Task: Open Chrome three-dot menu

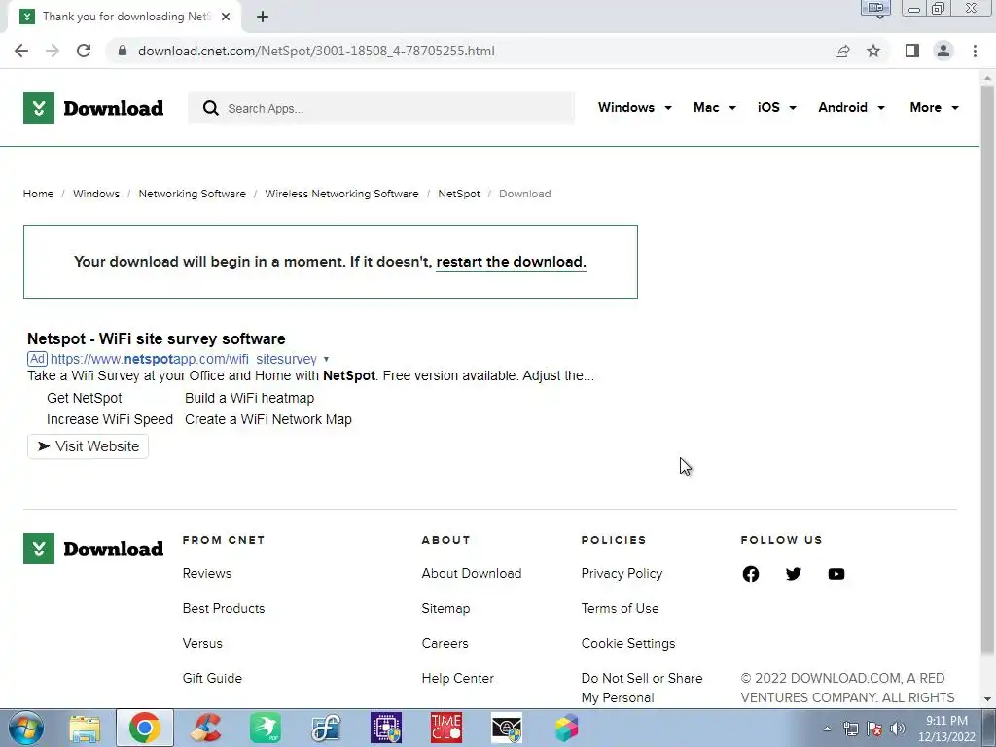Action: [x=975, y=51]
